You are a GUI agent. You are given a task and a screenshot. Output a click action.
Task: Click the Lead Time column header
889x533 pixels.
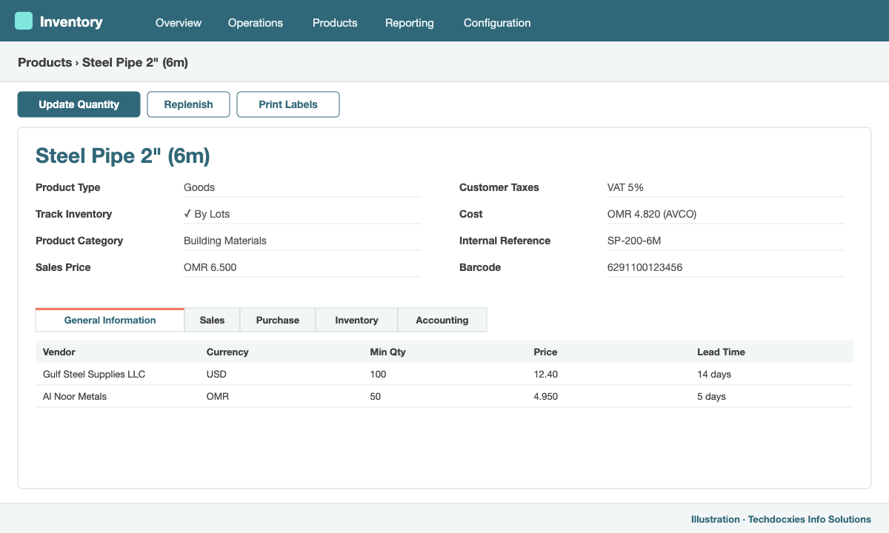[721, 352]
